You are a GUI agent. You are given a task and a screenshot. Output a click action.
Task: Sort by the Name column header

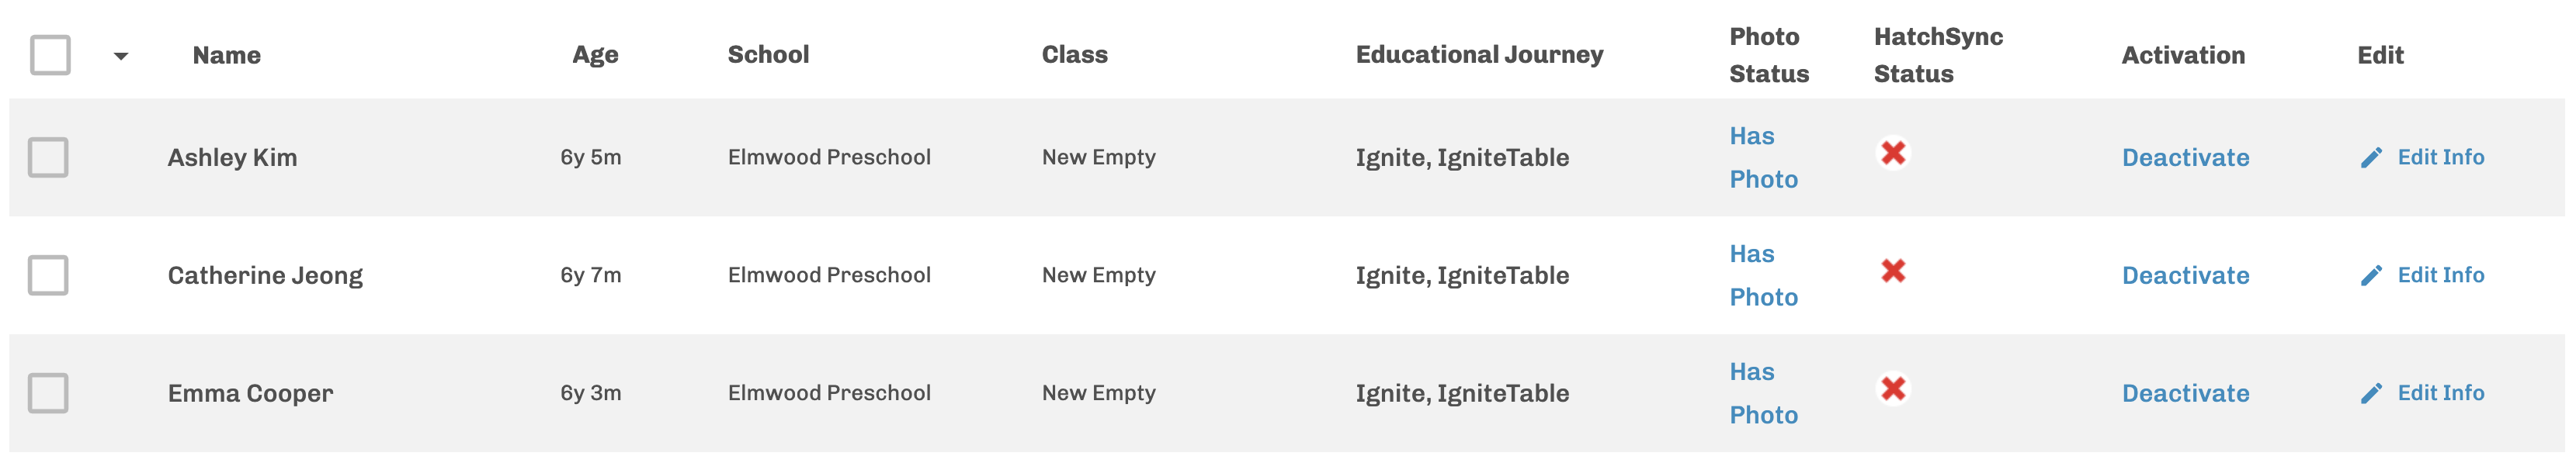pos(227,55)
